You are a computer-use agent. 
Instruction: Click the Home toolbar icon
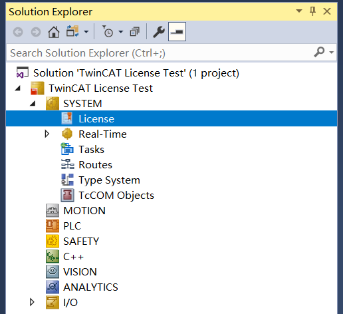(x=54, y=32)
